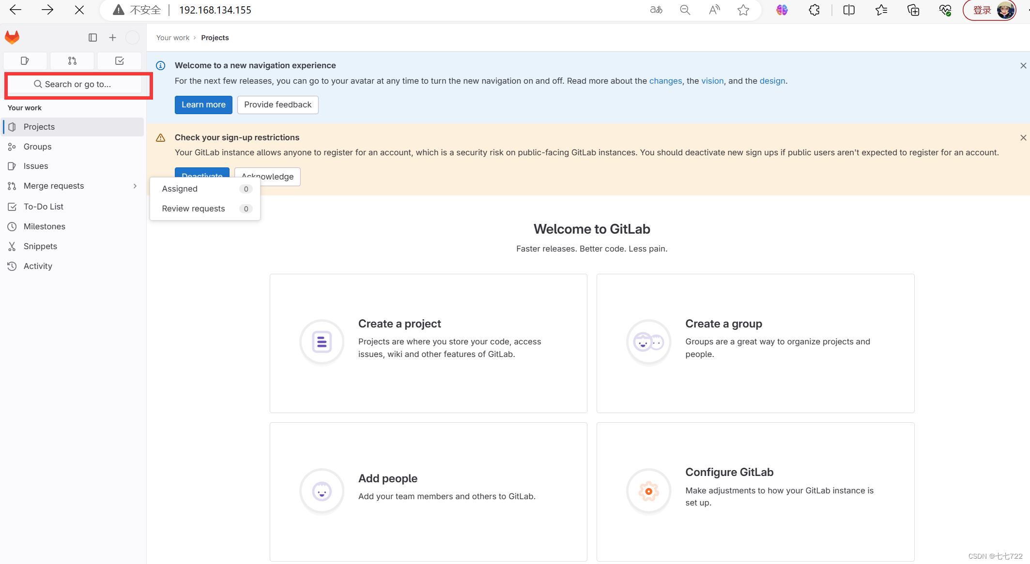This screenshot has width=1030, height=564.
Task: Go back in the browser
Action: pos(15,10)
